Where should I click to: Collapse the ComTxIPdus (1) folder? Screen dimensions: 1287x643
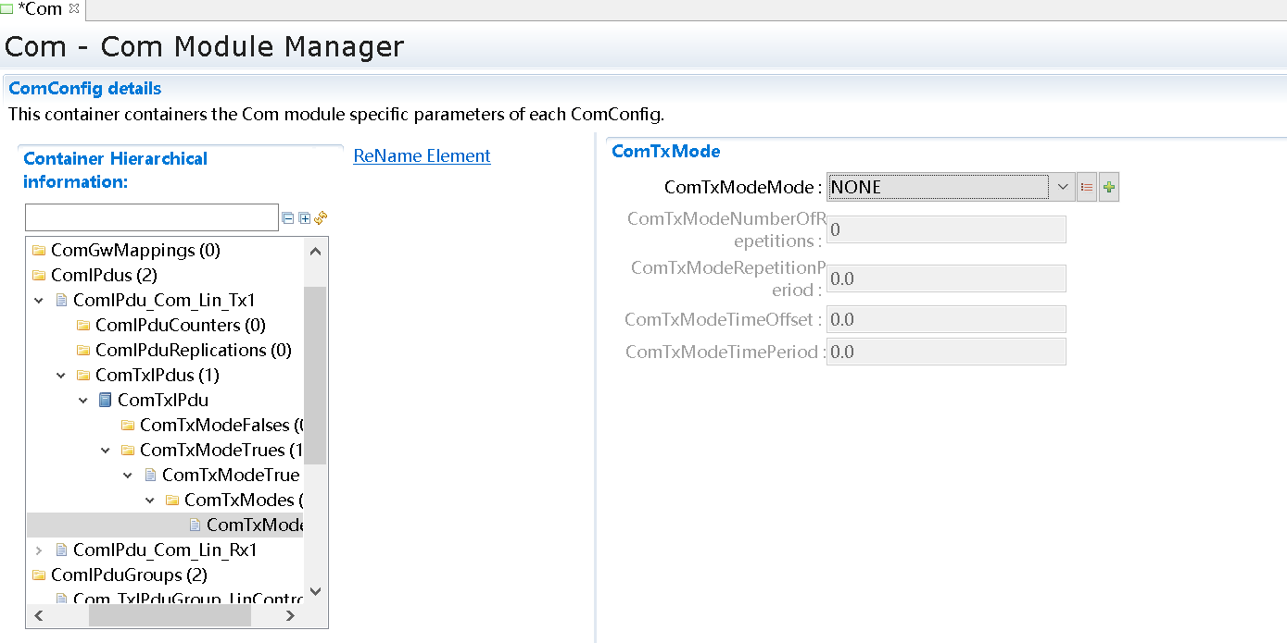tap(61, 376)
